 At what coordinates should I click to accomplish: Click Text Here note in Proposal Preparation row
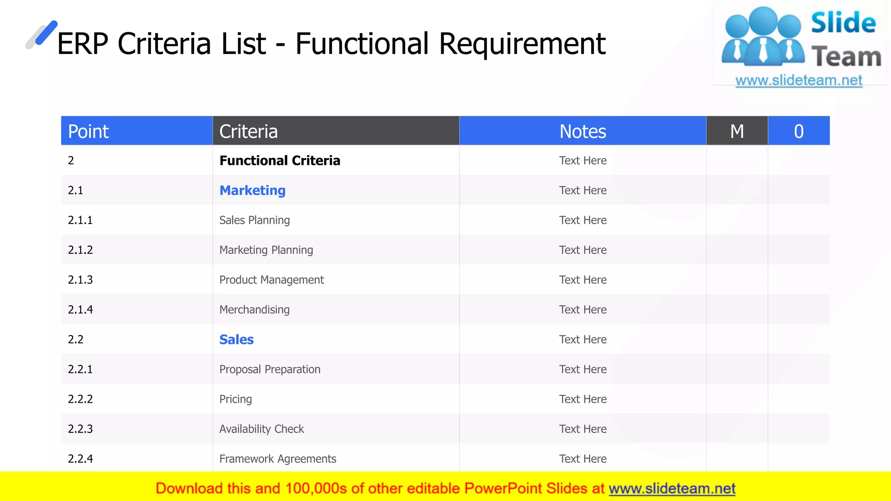tap(583, 369)
